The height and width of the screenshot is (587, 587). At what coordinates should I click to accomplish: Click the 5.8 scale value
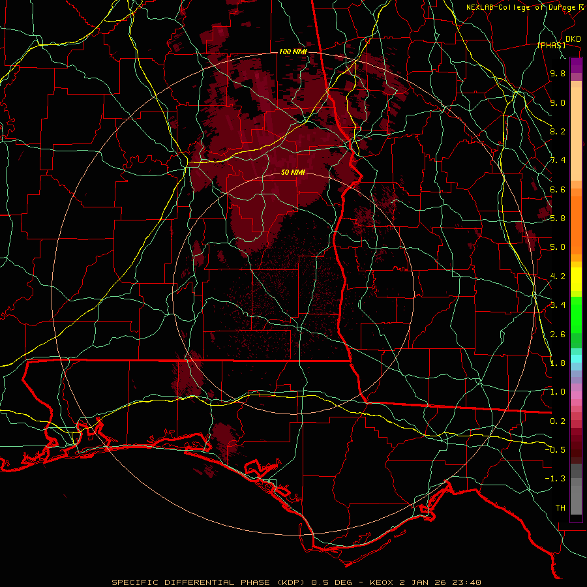tap(558, 218)
